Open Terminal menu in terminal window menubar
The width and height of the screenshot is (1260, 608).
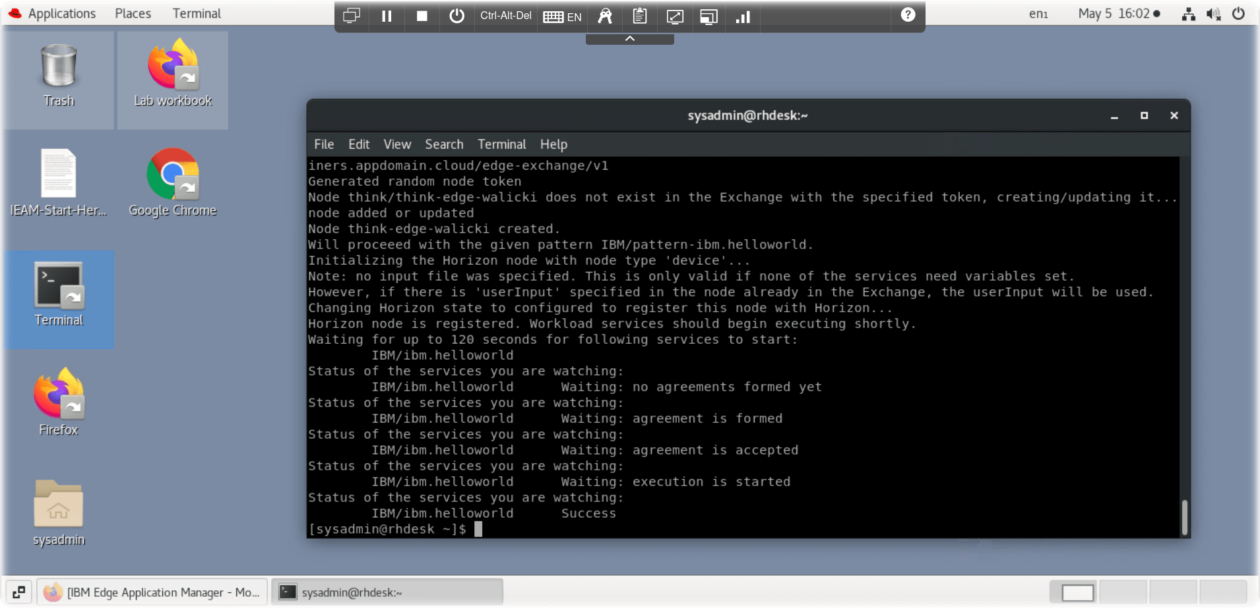click(501, 144)
